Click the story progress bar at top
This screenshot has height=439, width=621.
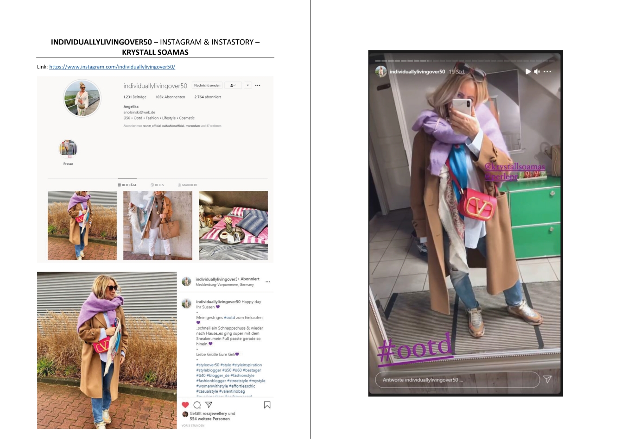[x=465, y=61]
